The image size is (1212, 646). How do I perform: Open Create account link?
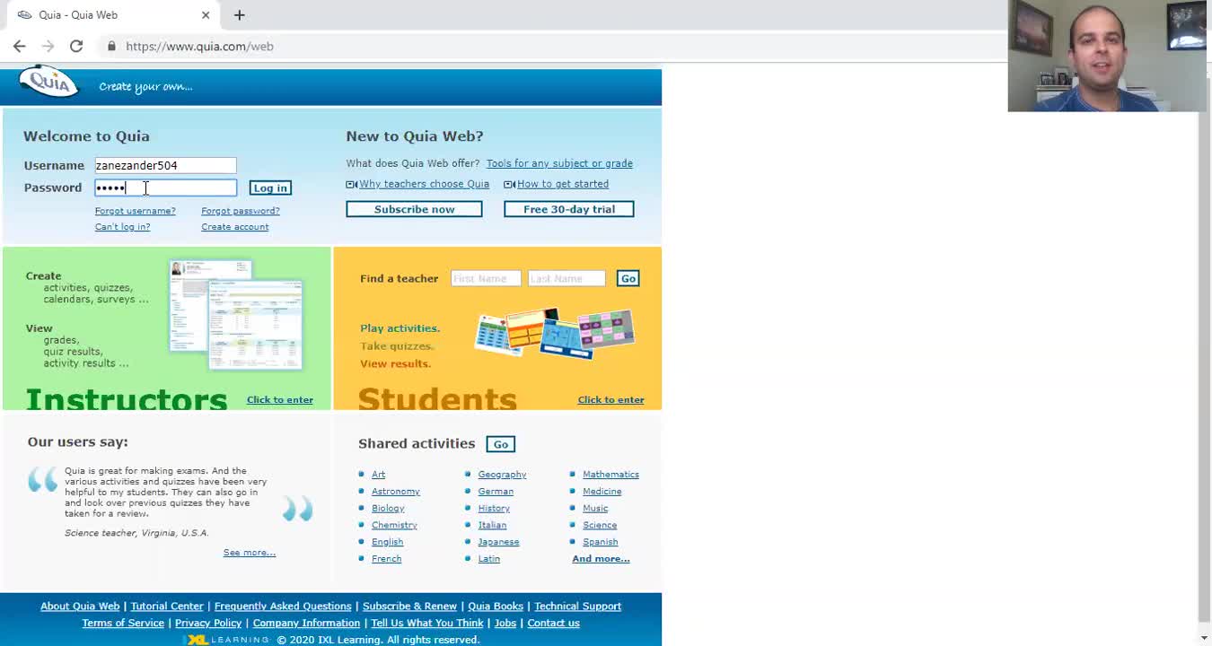pos(235,227)
